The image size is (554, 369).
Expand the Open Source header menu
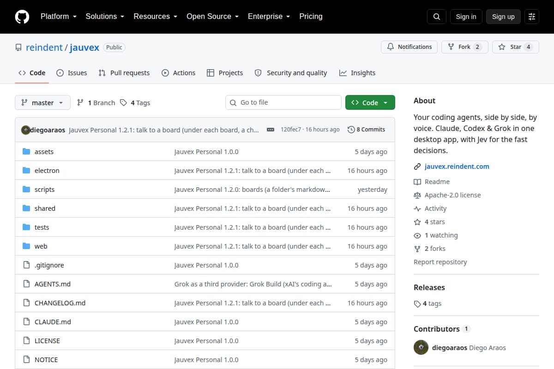(213, 17)
